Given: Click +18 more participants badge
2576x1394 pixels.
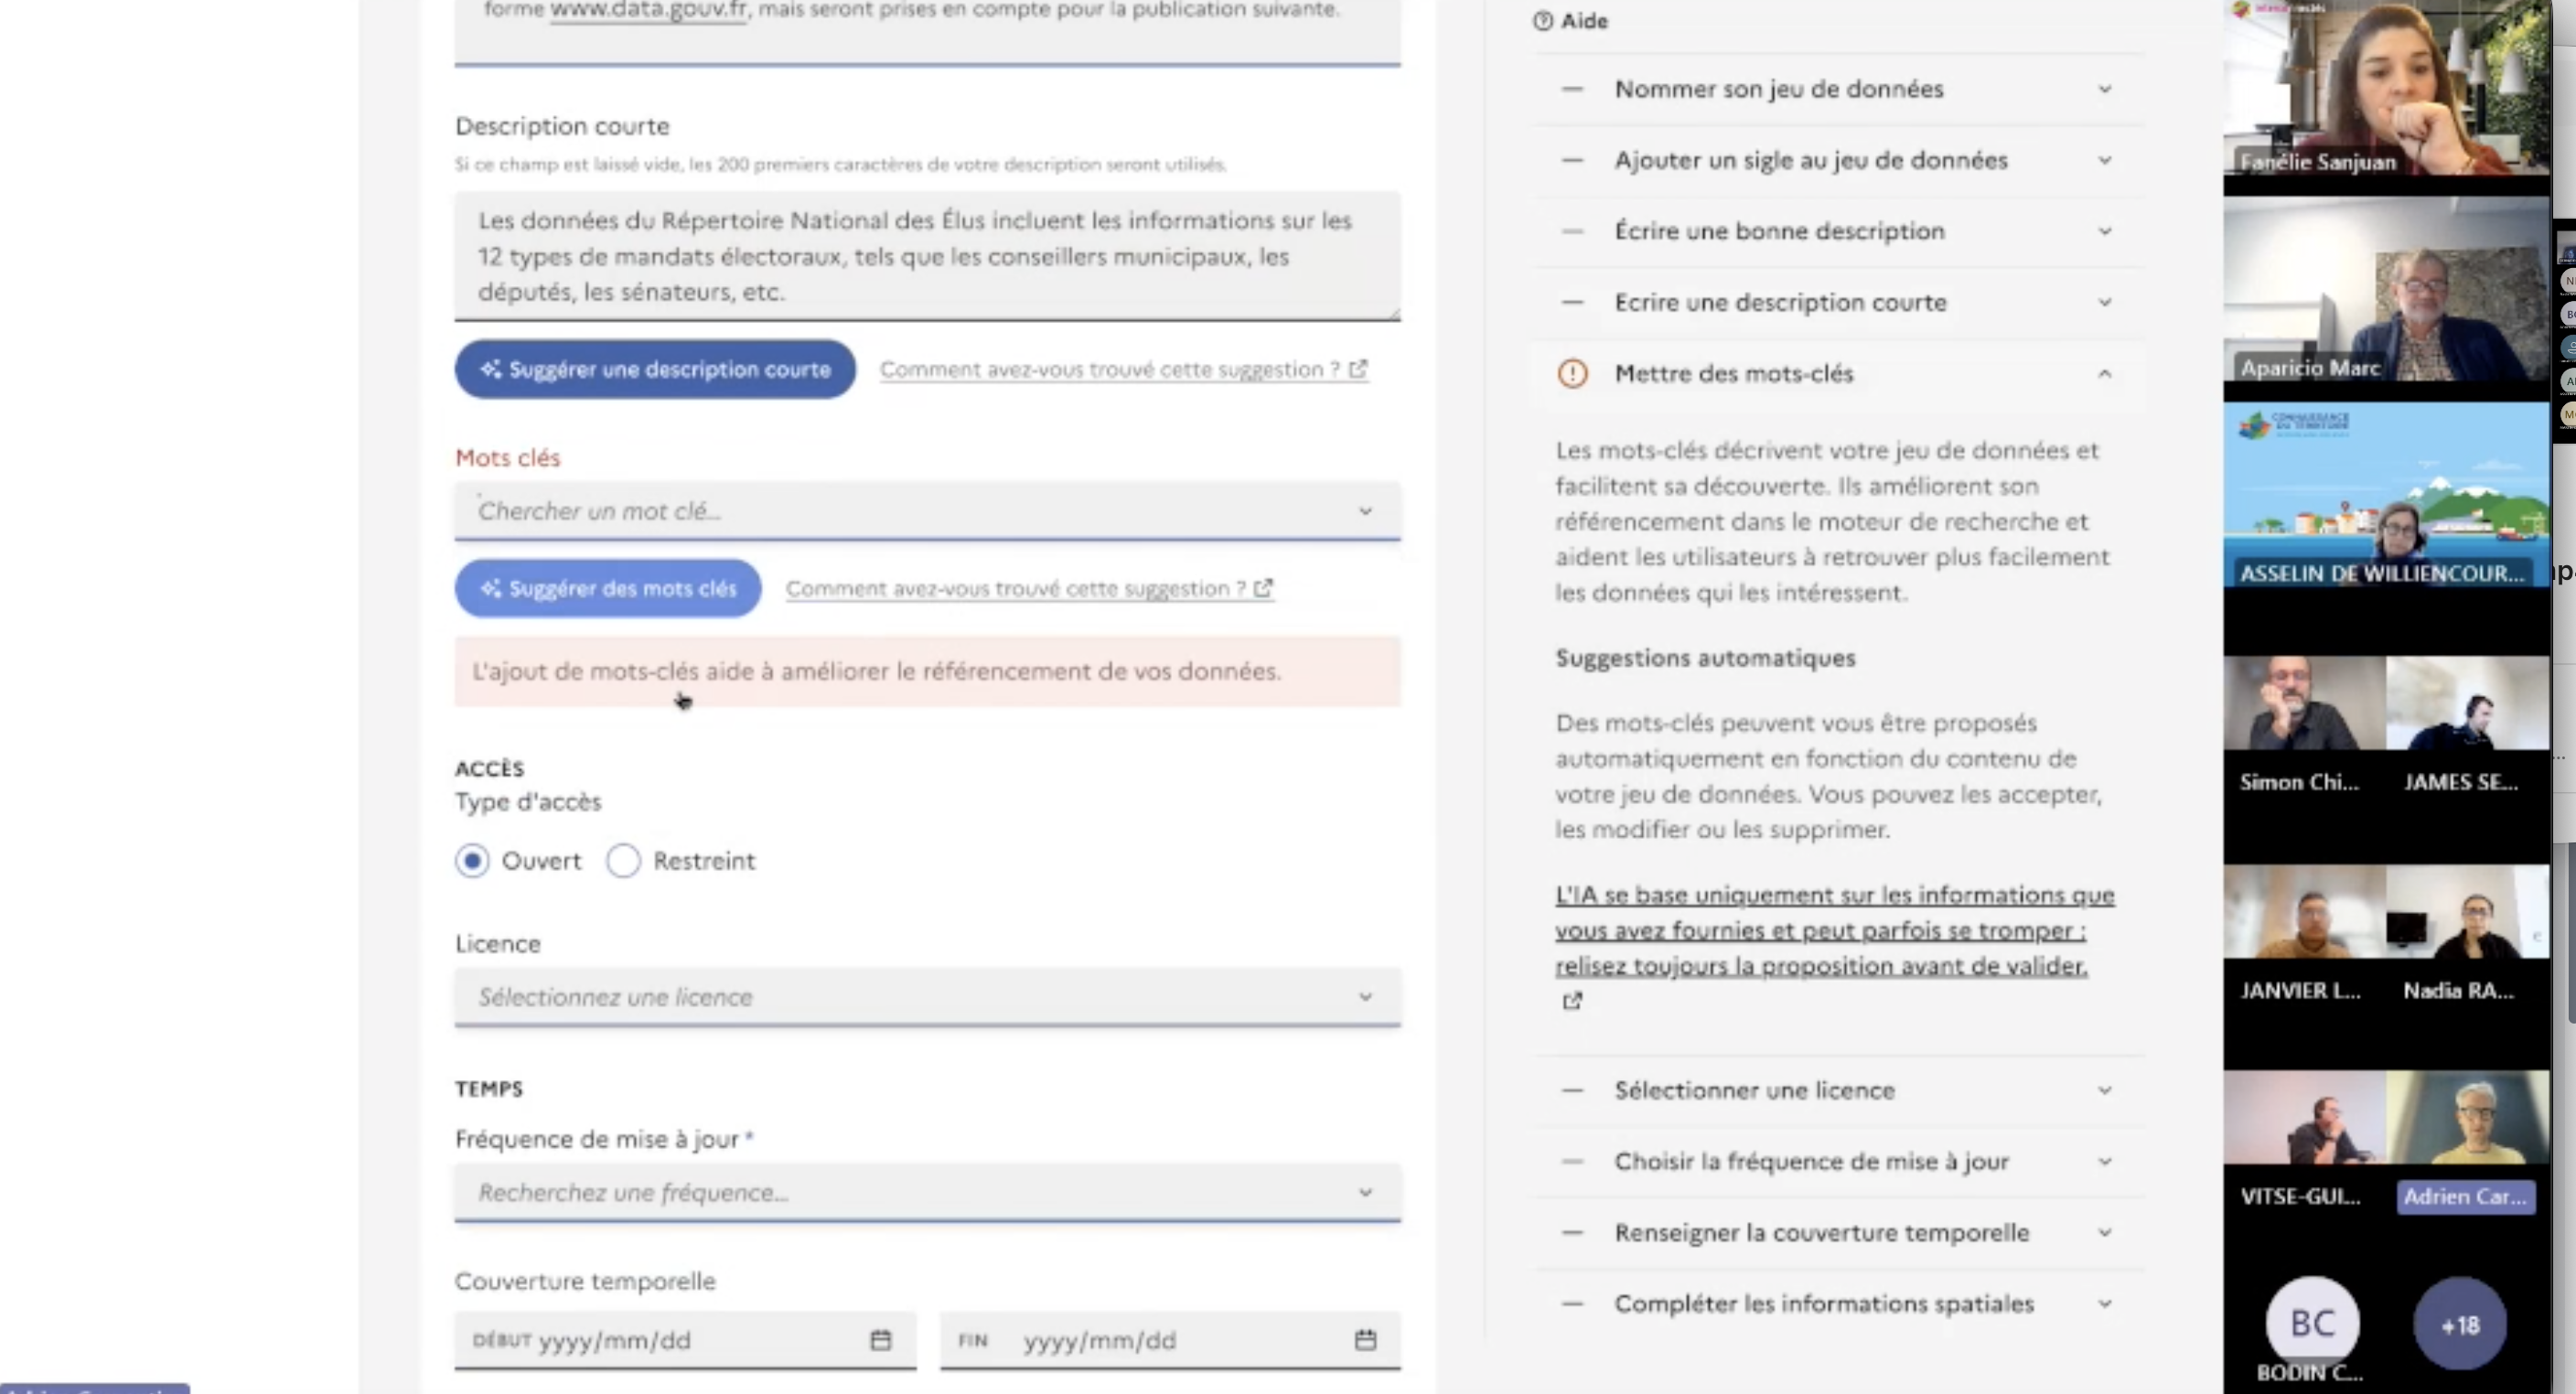Looking at the screenshot, I should pyautogui.click(x=2460, y=1325).
